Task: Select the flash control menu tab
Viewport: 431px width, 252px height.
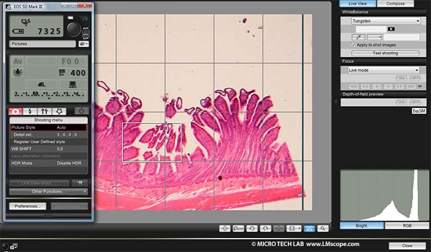Action: (30, 111)
